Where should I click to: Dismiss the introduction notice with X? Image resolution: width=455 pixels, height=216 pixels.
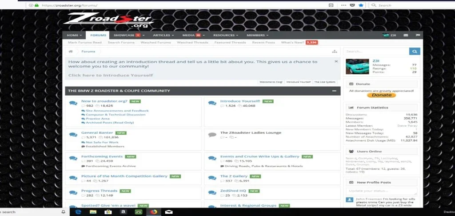coord(336,61)
